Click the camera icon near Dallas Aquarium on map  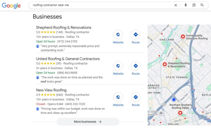161,113
